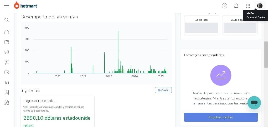Click the Hotmart logo

26,6
